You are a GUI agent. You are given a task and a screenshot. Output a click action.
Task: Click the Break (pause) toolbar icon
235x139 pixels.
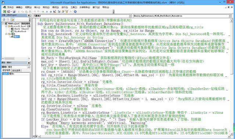(47, 11)
